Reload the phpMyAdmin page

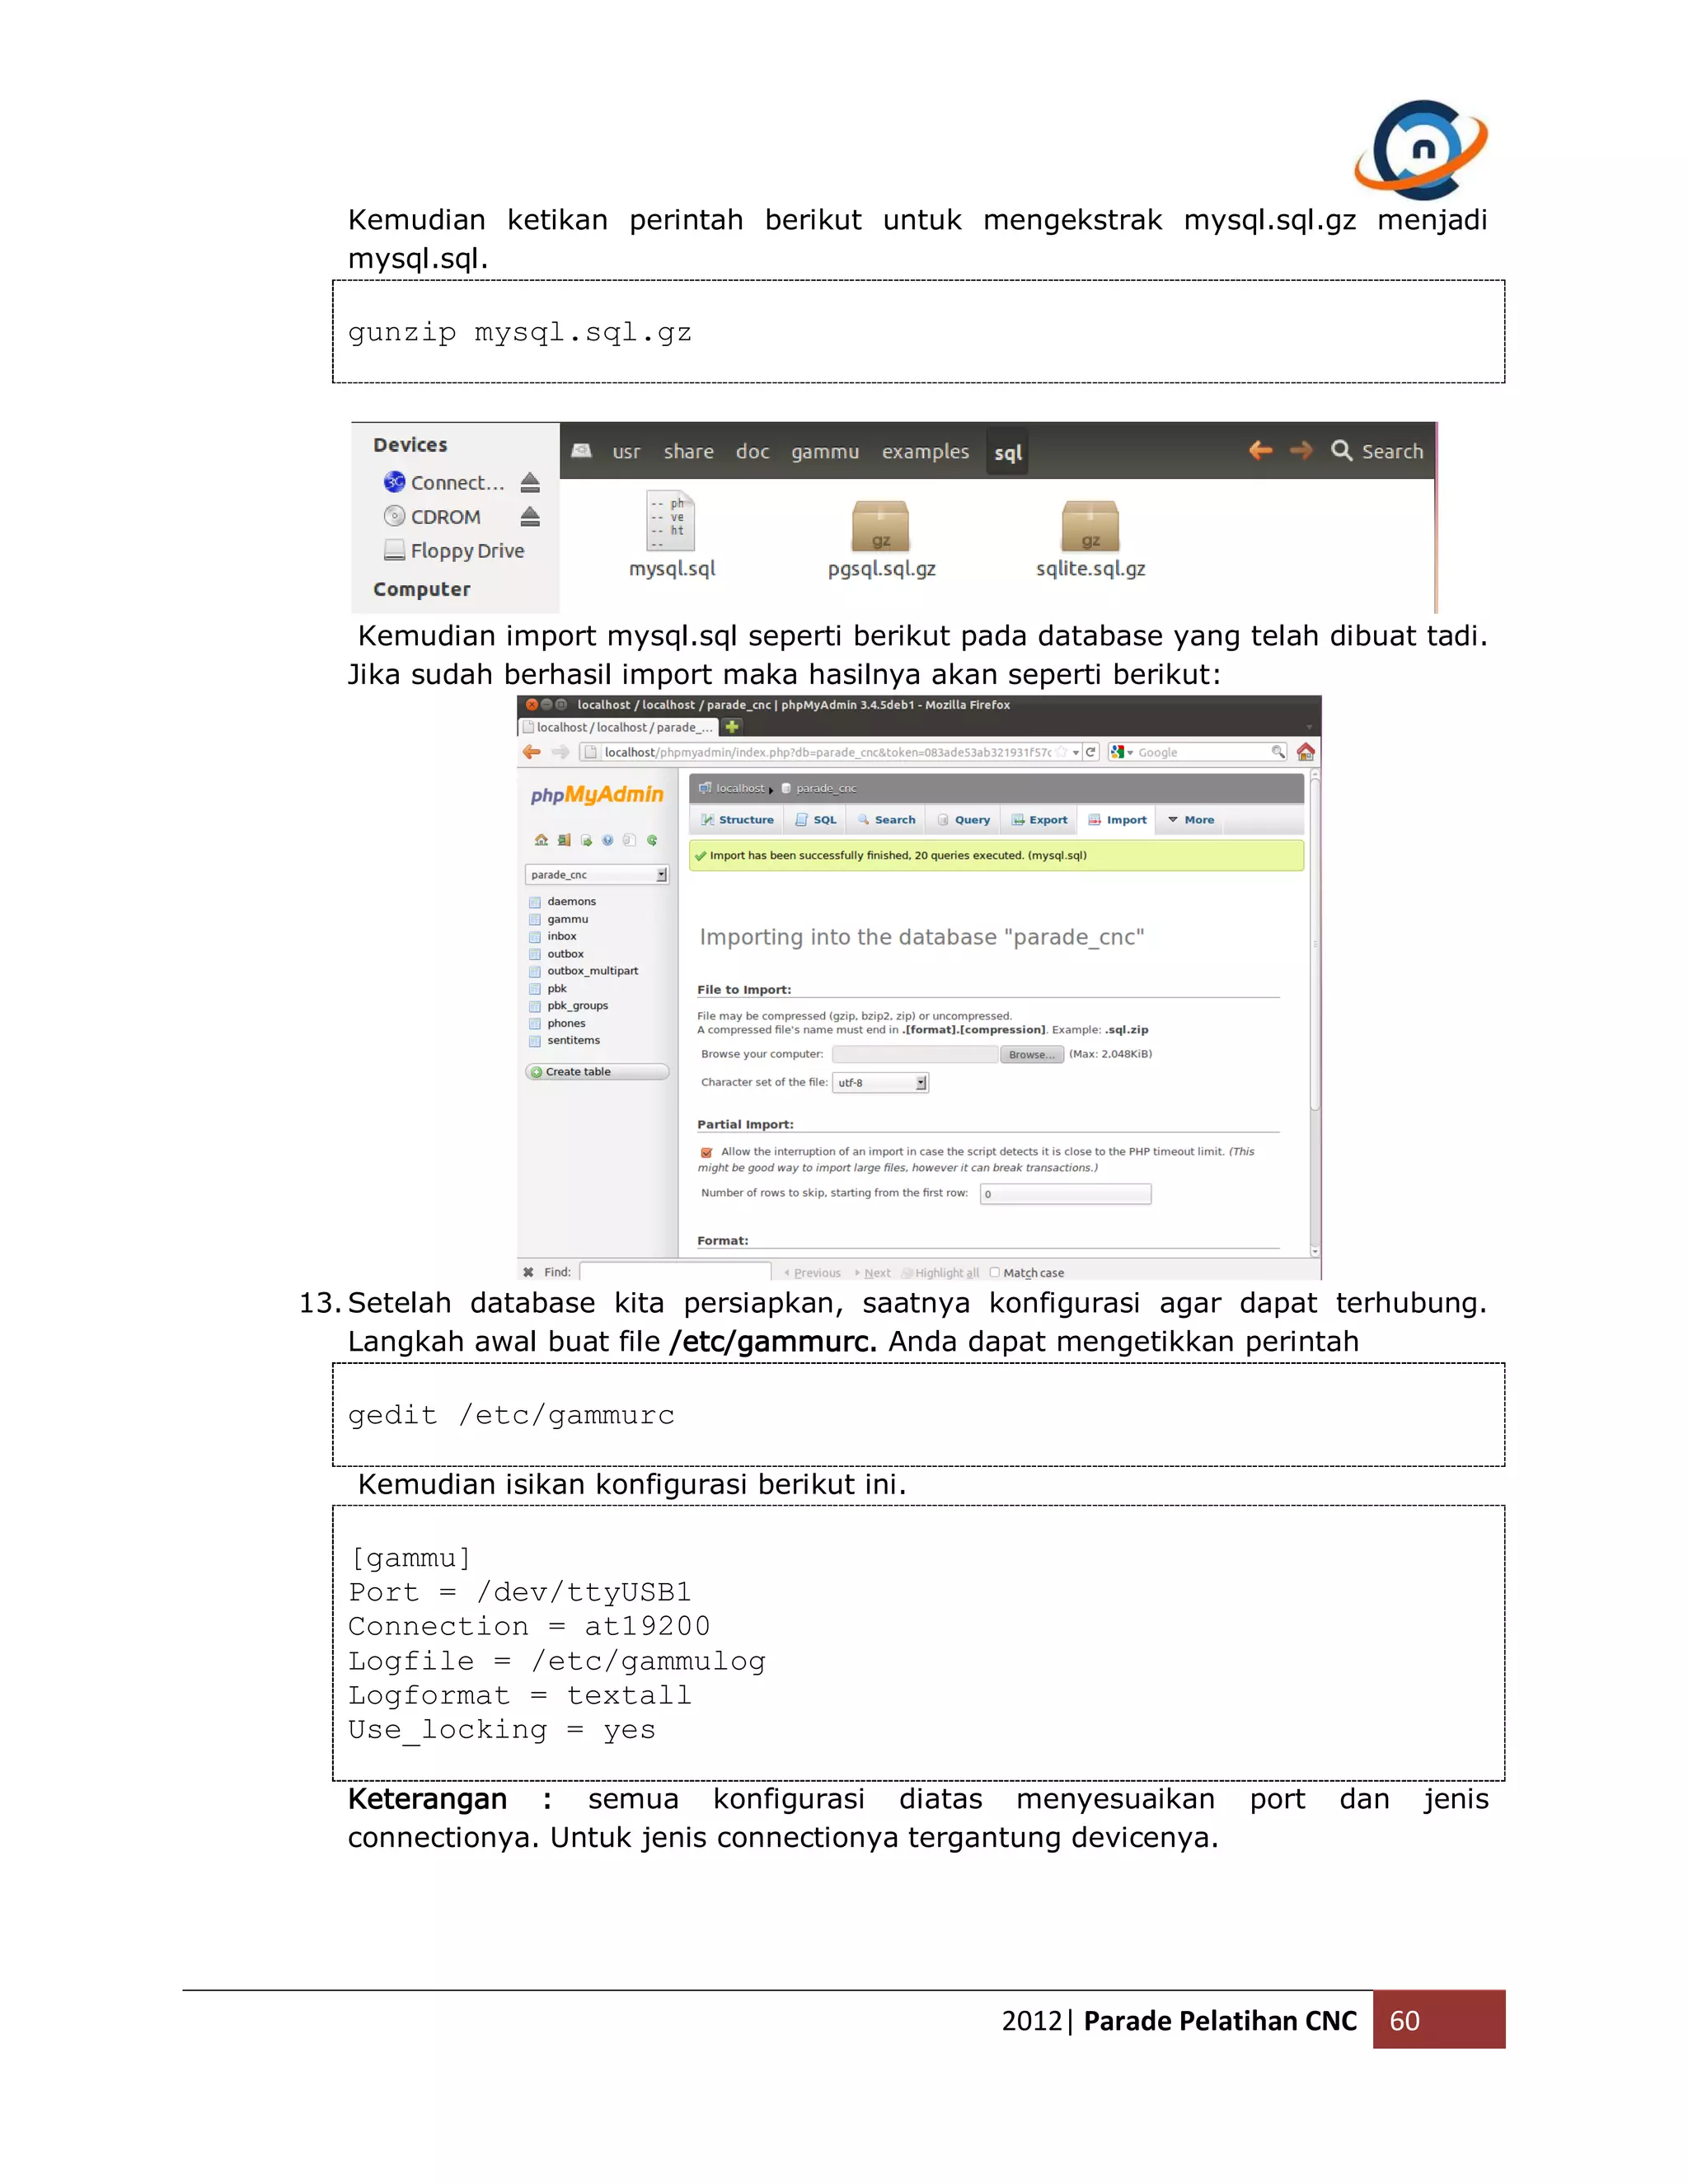[x=1091, y=752]
